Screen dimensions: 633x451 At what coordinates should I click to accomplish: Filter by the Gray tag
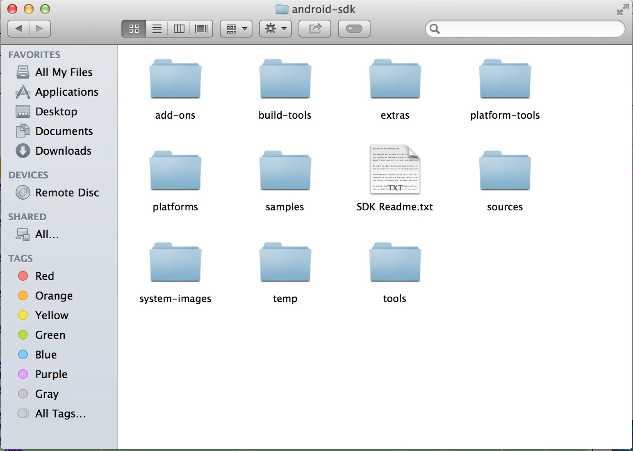(x=59, y=394)
